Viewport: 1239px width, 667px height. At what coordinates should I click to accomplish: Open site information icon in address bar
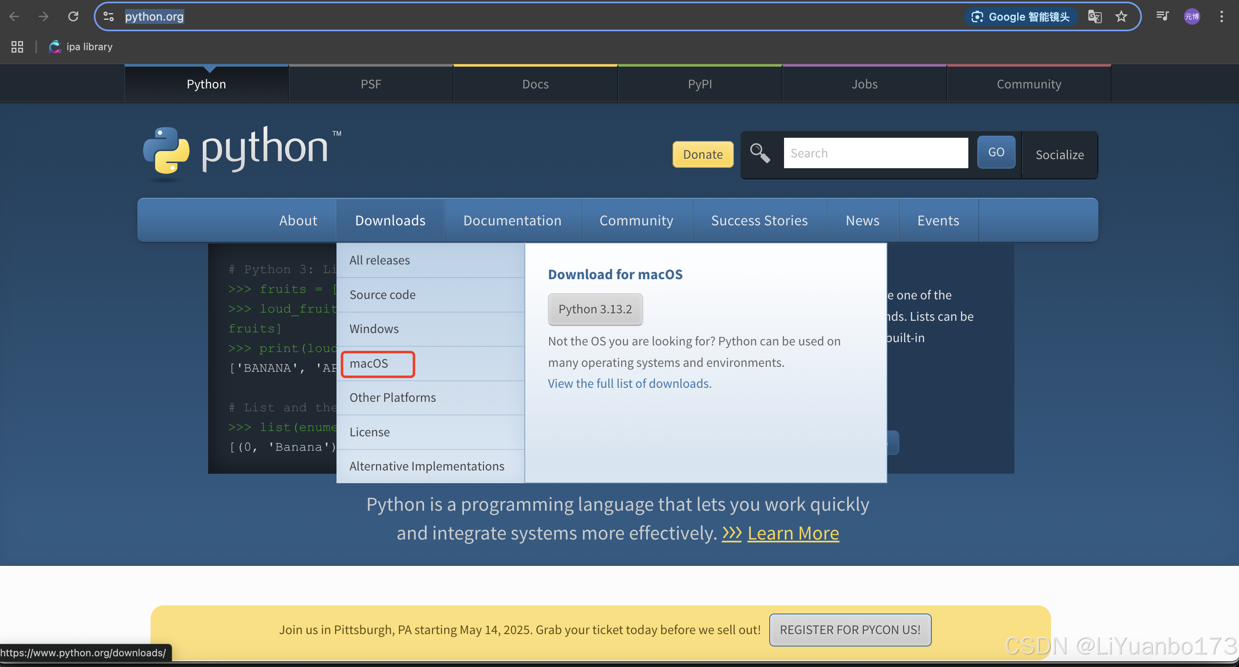[109, 17]
